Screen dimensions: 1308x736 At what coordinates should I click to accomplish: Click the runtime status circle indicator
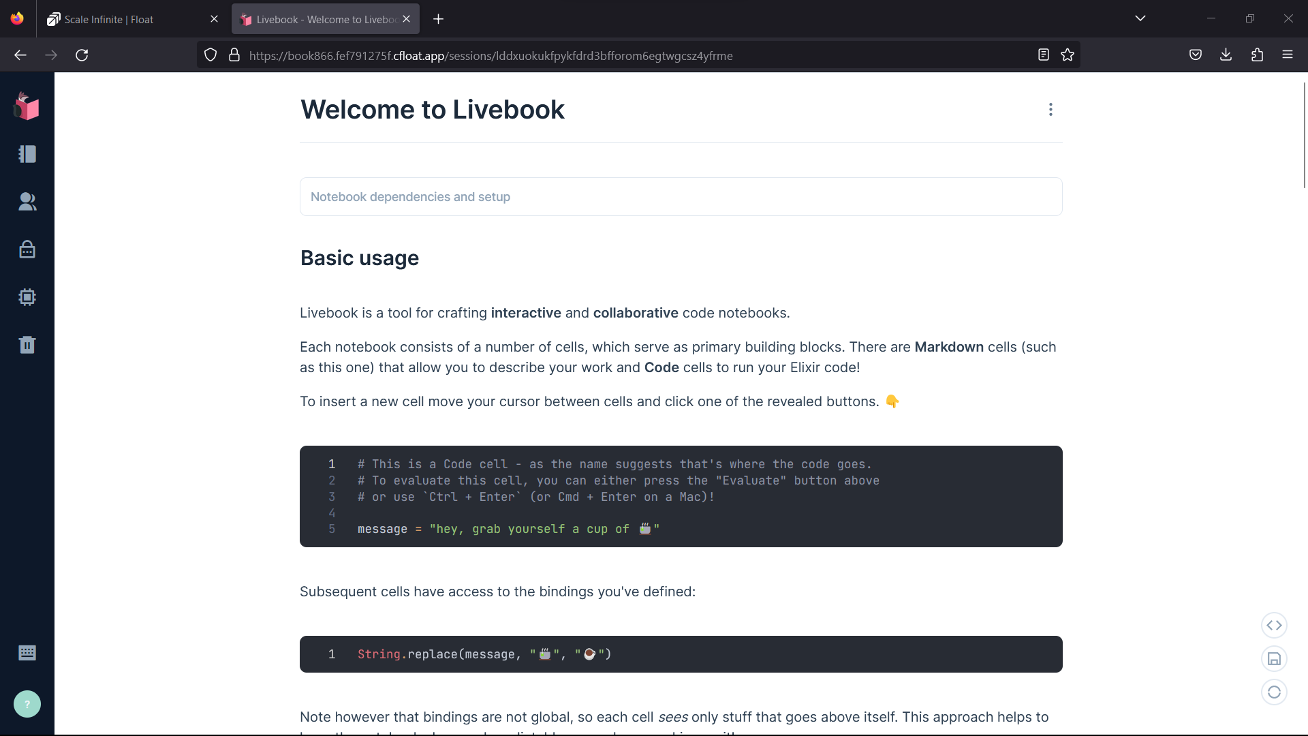coord(1274,692)
